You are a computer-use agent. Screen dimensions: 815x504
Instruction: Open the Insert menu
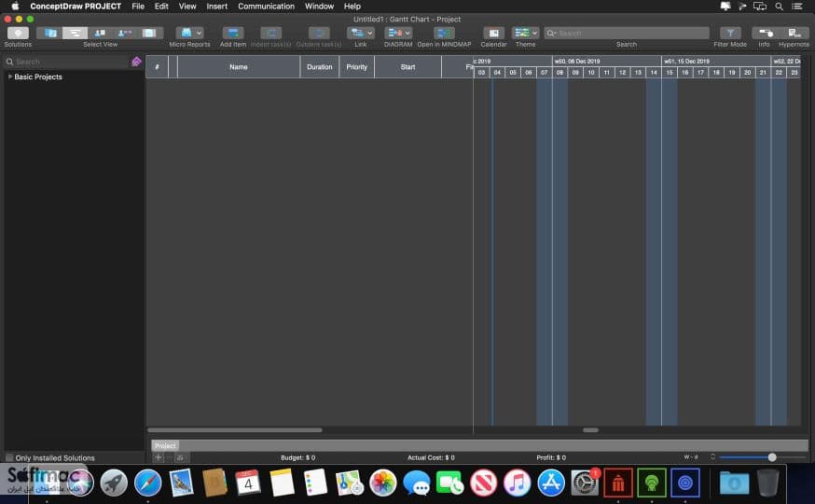(216, 7)
